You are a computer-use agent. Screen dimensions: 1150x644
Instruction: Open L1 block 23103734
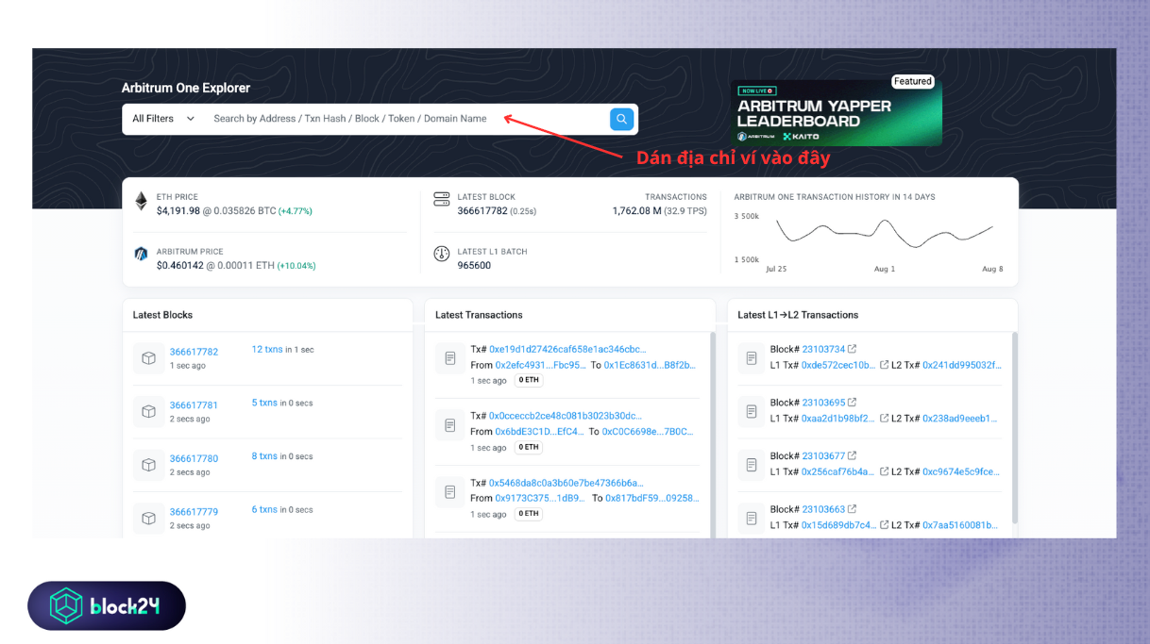tap(823, 349)
